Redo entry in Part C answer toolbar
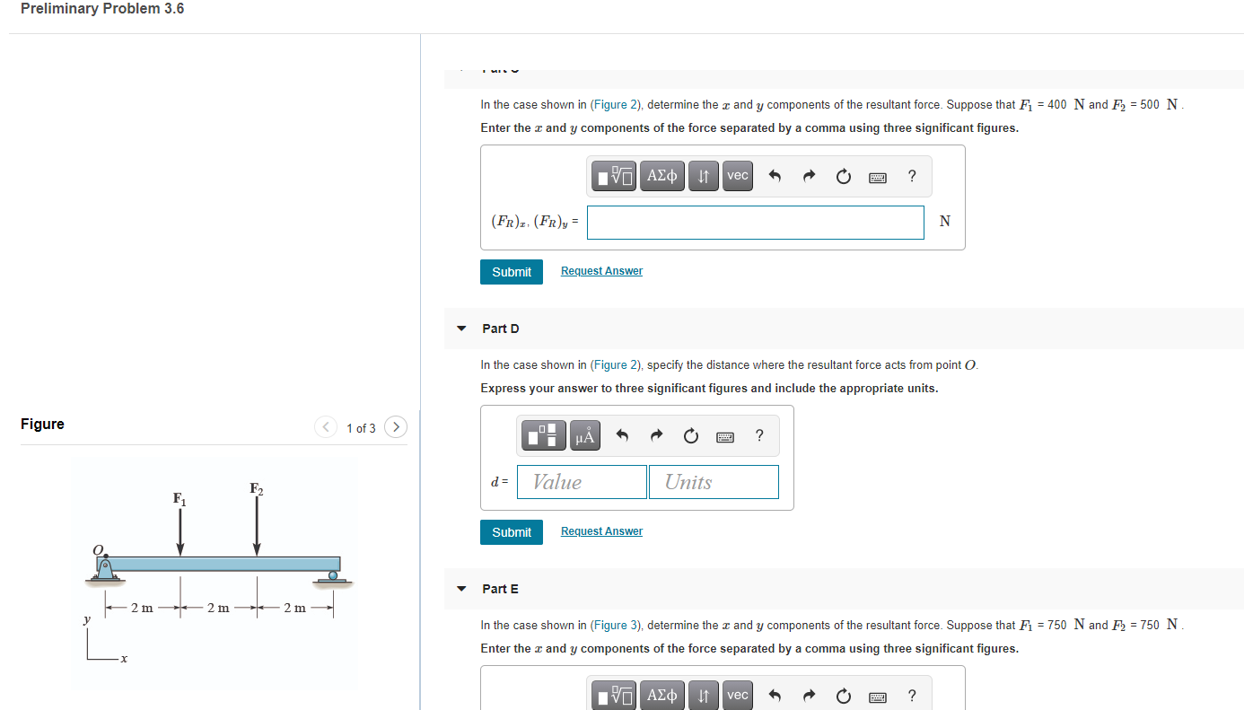Image resolution: width=1244 pixels, height=710 pixels. pos(809,177)
